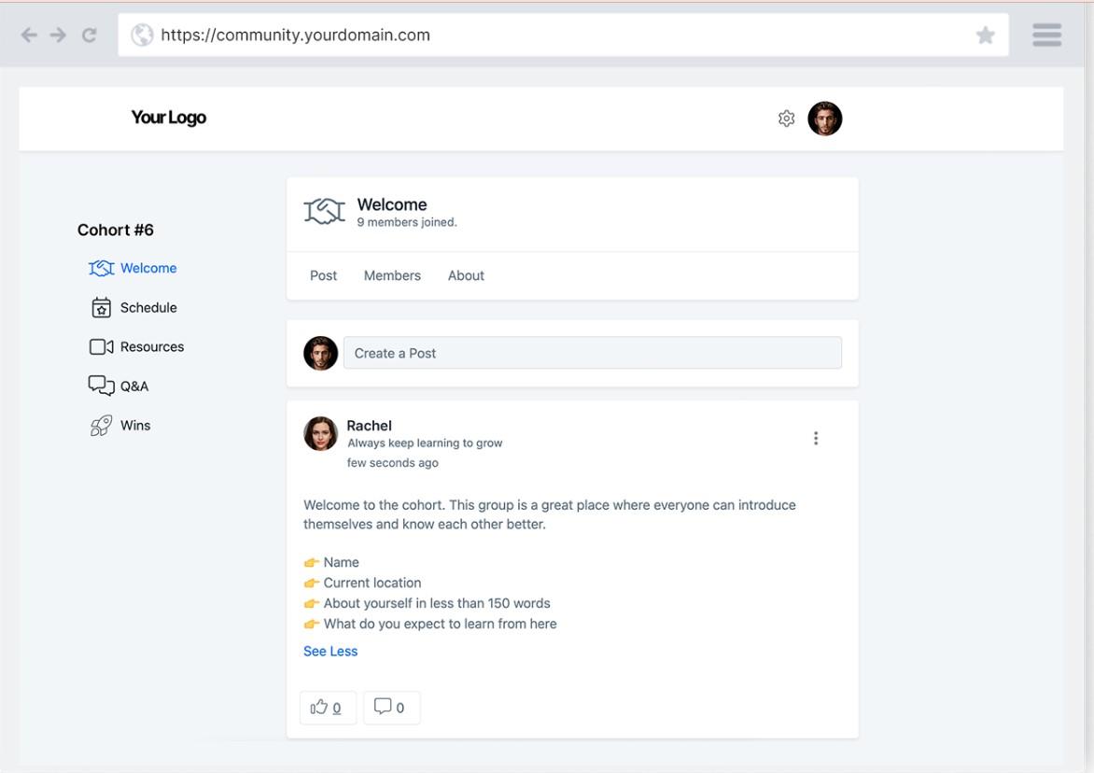The image size is (1094, 773).
Task: Open Rachel's profile name link
Action: pos(369,426)
